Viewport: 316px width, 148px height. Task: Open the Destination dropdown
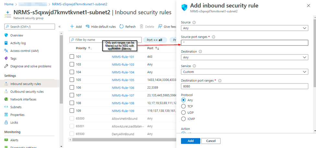click(x=244, y=57)
